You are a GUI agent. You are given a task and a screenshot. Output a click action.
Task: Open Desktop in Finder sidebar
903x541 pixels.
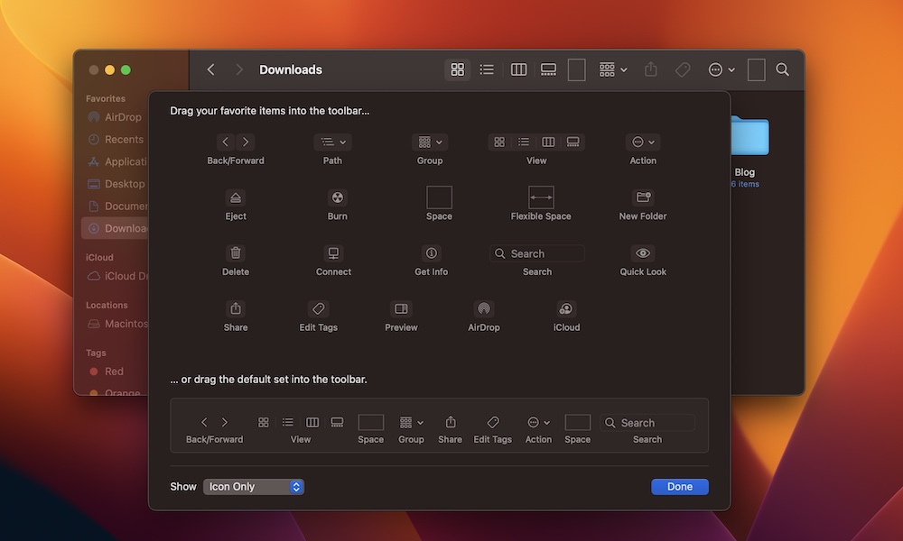115,184
